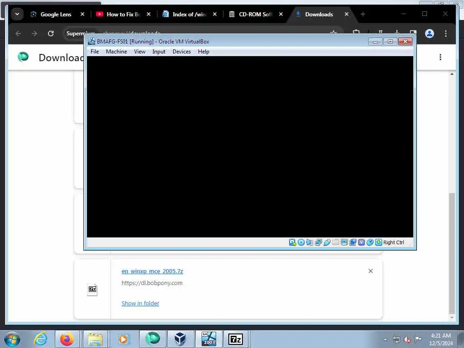The height and width of the screenshot is (348, 464).
Task: Open the VirtualBox Machine menu
Action: point(116,52)
